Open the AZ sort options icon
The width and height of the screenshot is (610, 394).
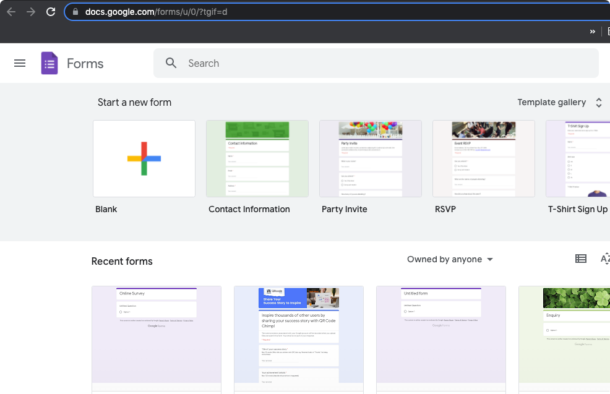pos(605,259)
